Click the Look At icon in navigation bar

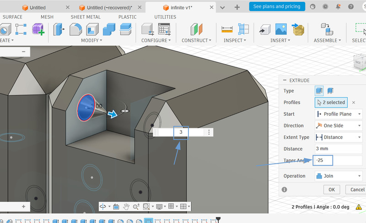(116, 207)
